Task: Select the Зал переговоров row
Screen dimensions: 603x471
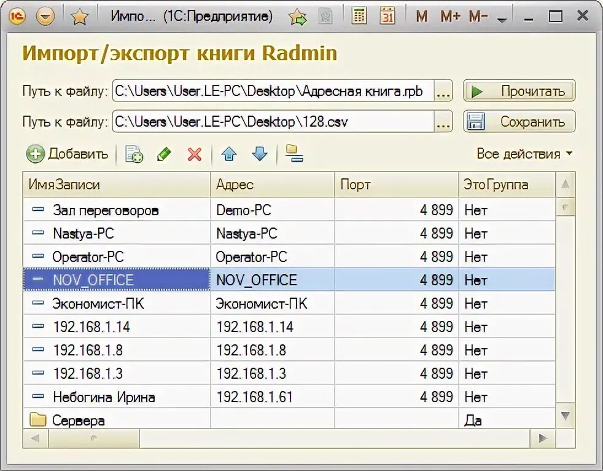Action: tap(289, 210)
